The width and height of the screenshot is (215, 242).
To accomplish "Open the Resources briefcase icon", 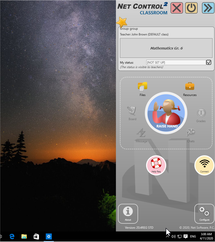I will point(190,89).
